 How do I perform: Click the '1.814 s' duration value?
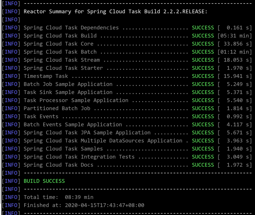(x=238, y=108)
